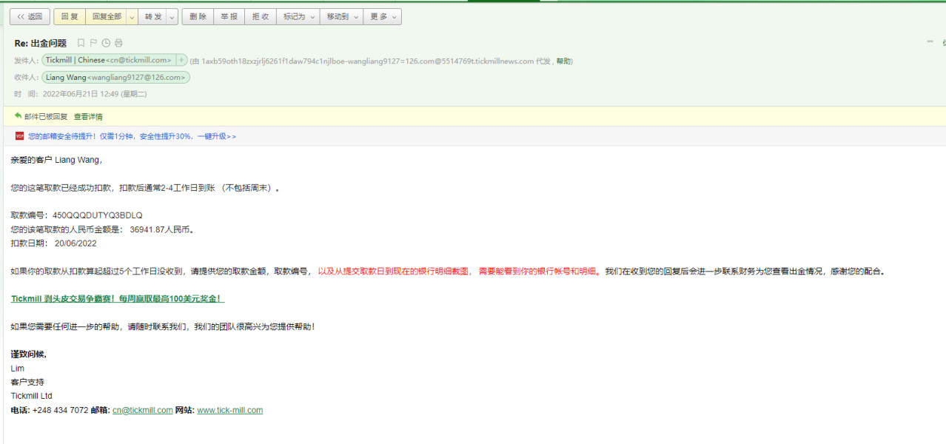The image size is (946, 444).
Task: Reject the sender with 拒收
Action: [x=261, y=16]
